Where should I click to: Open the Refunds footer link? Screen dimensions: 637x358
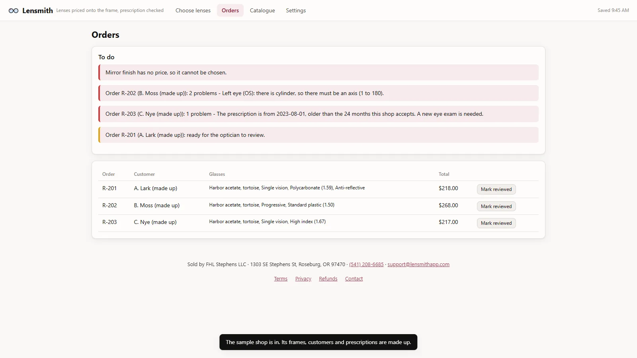coord(328,279)
